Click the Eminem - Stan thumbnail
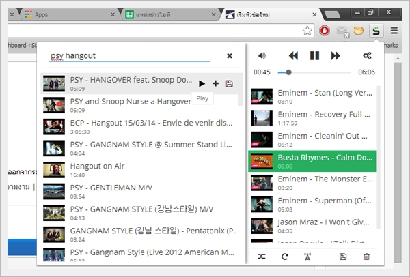 [262, 97]
